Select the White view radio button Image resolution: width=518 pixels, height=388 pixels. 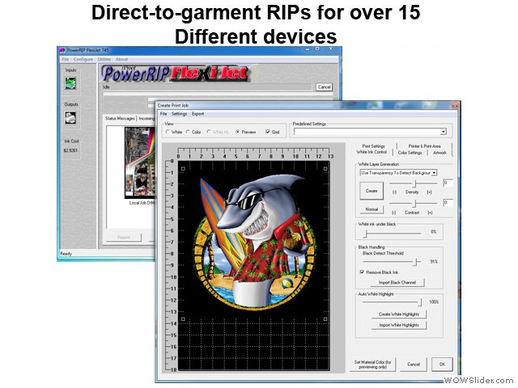pyautogui.click(x=168, y=132)
